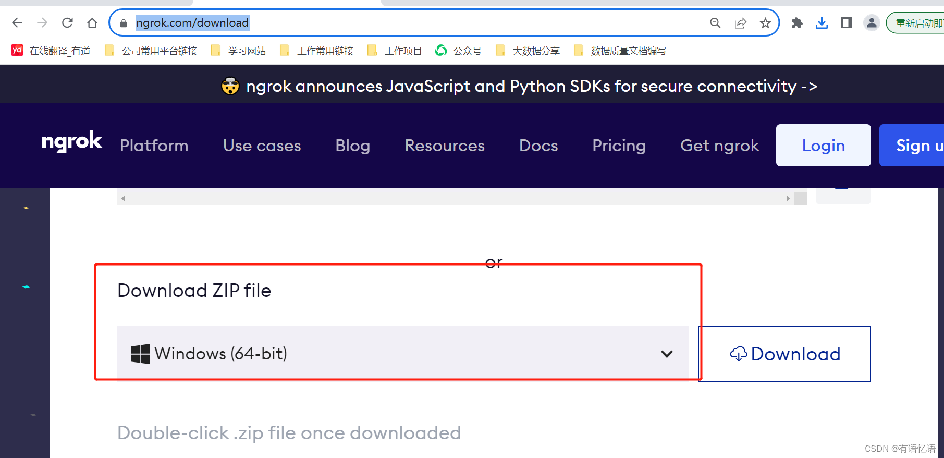Click the horizontal scrollbar track
Viewport: 944px width, 458px height.
(455, 198)
